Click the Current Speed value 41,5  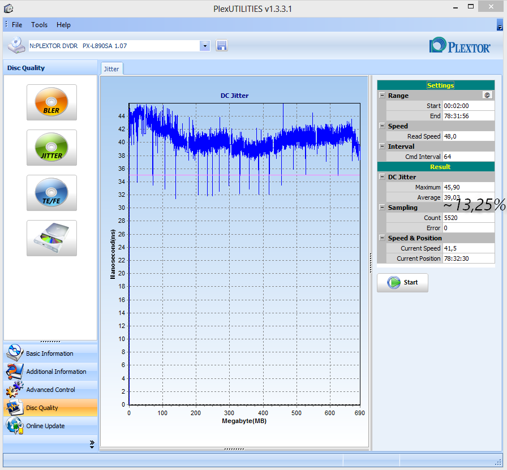(468, 248)
